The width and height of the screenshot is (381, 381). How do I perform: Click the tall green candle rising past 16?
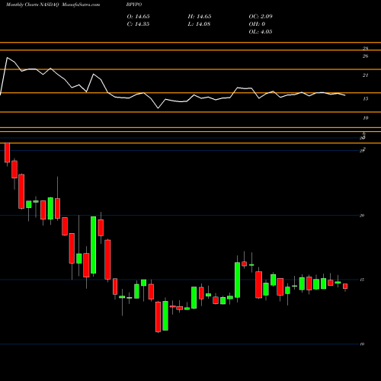[x=237, y=280]
